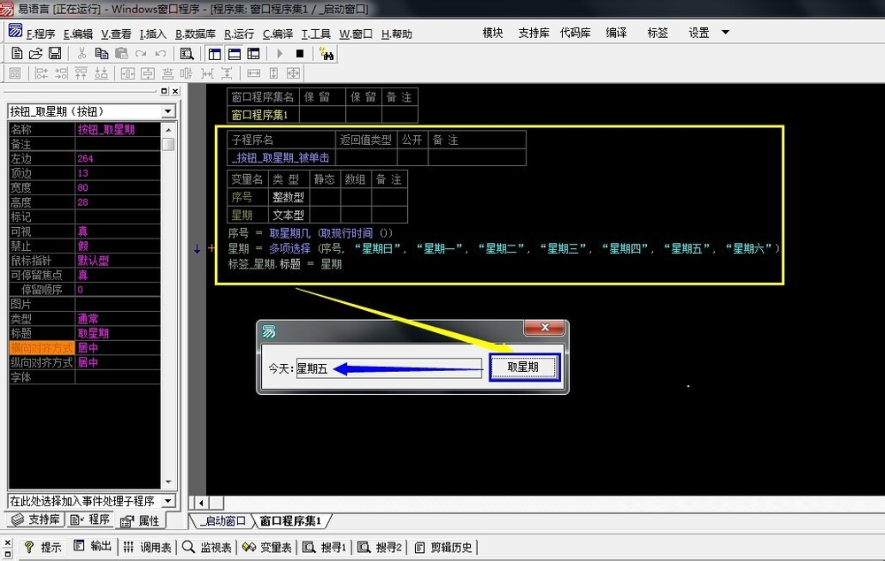Float the left panel with restore icon
This screenshot has width=885, height=561.
point(165,91)
